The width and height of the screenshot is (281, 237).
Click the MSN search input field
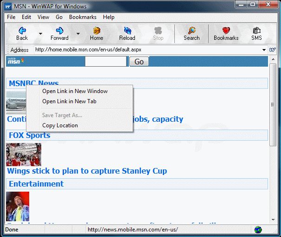pyautogui.click(x=105, y=62)
